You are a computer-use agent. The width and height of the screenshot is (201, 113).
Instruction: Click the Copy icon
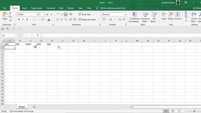point(10,17)
